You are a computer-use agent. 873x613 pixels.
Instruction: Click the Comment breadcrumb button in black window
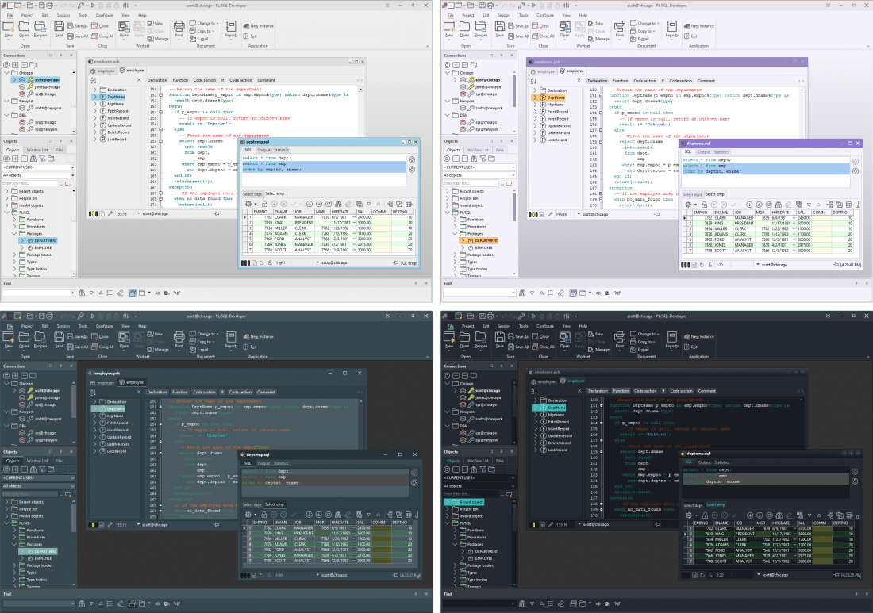tap(706, 391)
